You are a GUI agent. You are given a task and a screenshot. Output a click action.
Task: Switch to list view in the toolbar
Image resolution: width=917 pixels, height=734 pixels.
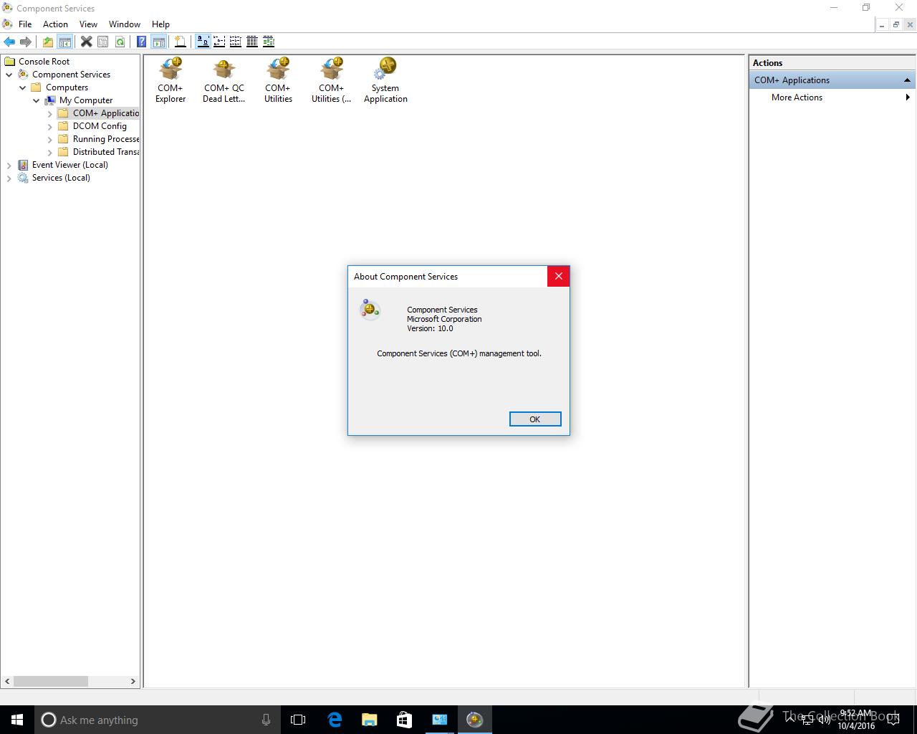pyautogui.click(x=236, y=42)
